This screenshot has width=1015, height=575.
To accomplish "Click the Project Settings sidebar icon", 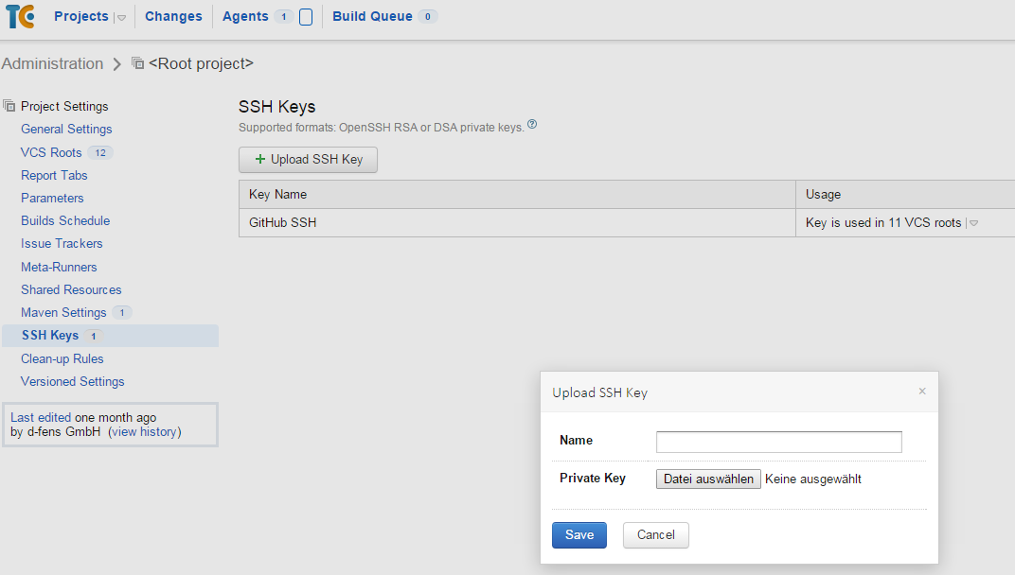I will tap(9, 106).
